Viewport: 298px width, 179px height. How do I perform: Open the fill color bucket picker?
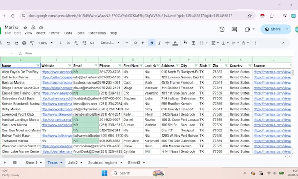[185, 42]
